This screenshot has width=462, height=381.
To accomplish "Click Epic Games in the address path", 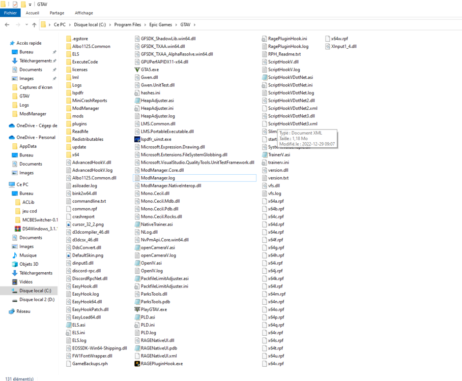I will click(x=161, y=25).
